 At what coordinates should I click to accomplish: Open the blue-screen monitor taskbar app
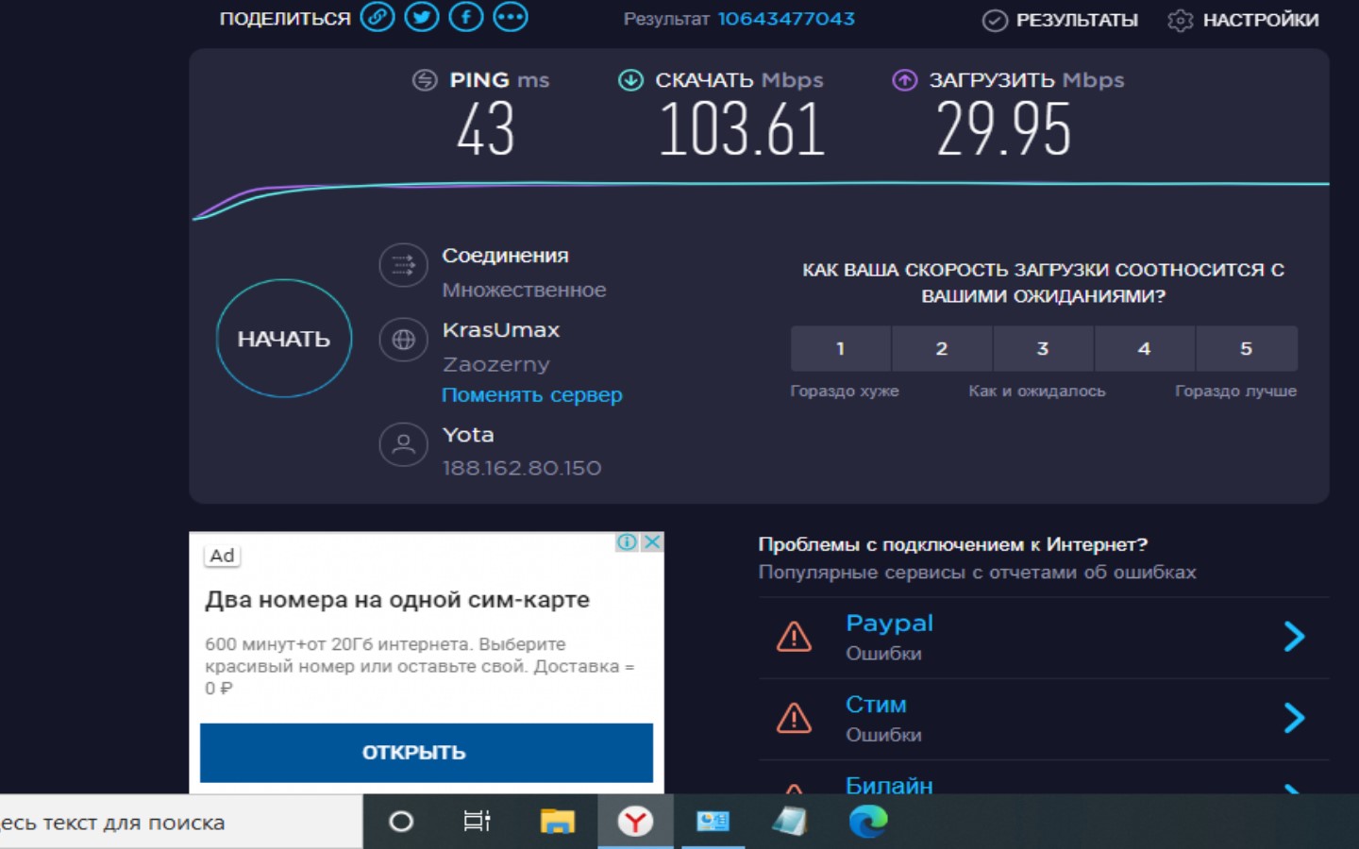pyautogui.click(x=713, y=822)
